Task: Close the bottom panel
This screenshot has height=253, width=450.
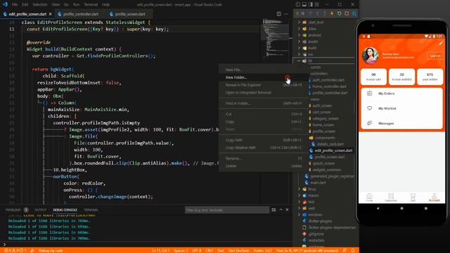Action: [287, 209]
